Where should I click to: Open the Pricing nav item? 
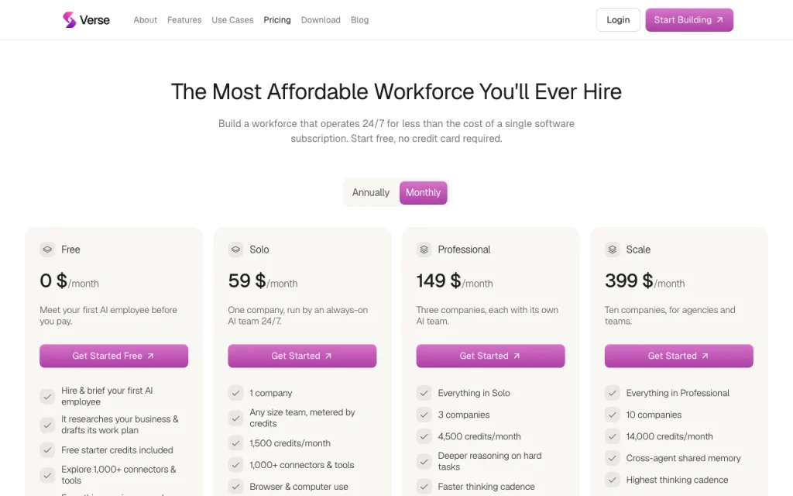coord(277,19)
